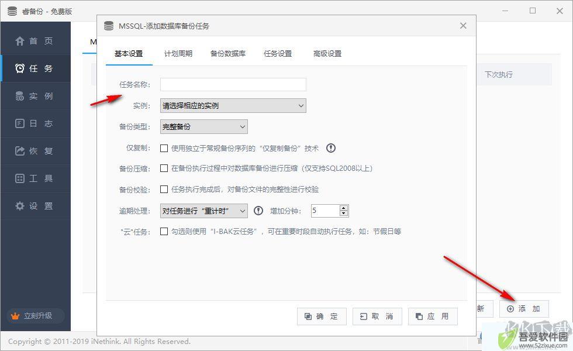Click the 取消 cancel button
573x351 pixels.
pos(377,316)
